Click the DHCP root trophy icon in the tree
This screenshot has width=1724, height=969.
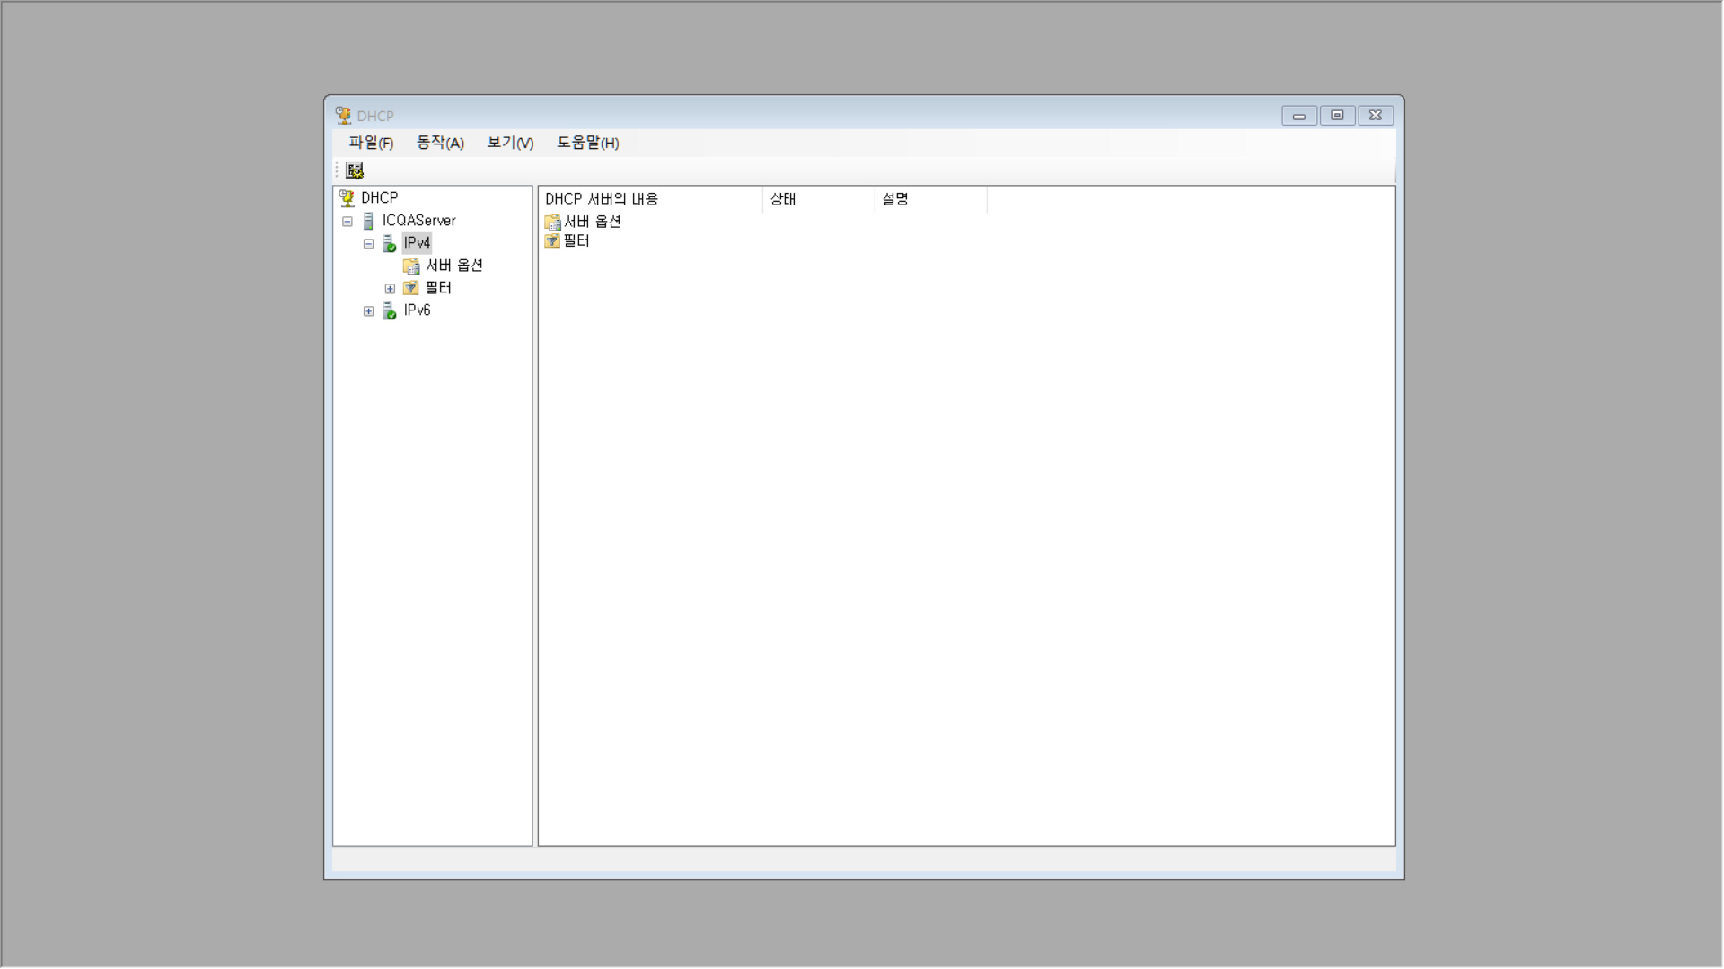point(347,198)
